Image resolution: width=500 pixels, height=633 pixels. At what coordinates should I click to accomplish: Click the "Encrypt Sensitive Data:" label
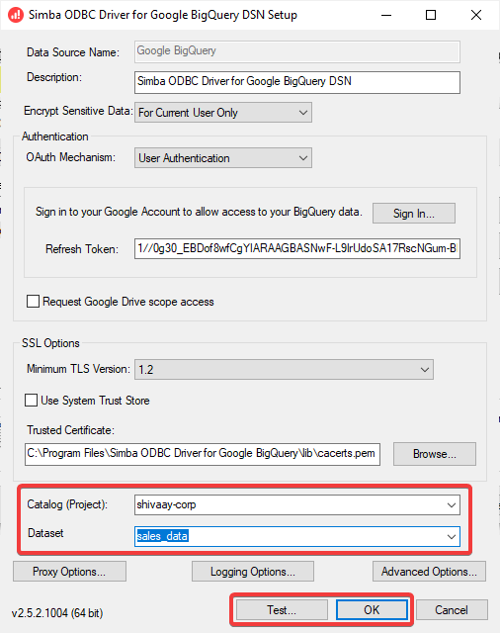tap(78, 111)
